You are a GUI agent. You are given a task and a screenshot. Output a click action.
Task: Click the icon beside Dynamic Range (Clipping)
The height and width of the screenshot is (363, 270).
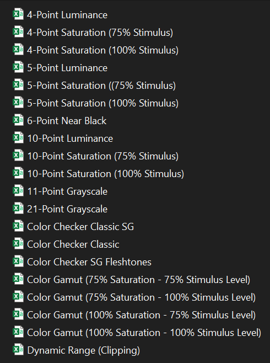(x=18, y=350)
